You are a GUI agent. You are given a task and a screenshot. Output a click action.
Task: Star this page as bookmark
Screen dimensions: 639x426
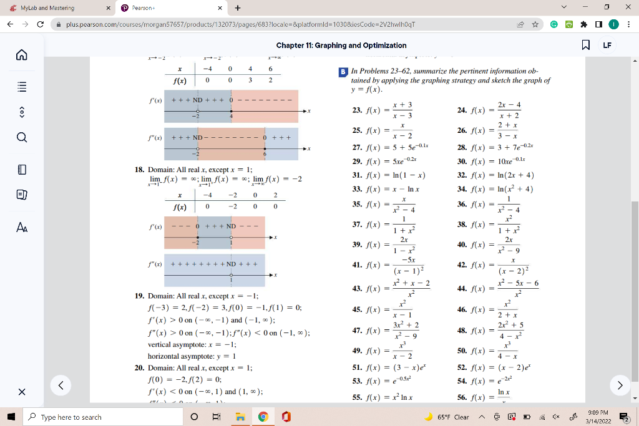535,24
